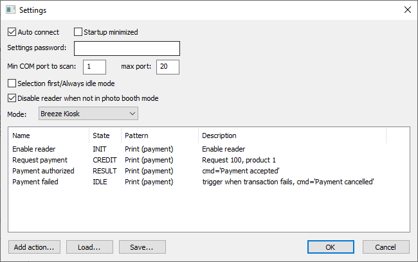Open the Mode dropdown
The width and height of the screenshot is (418, 262).
tap(88, 114)
